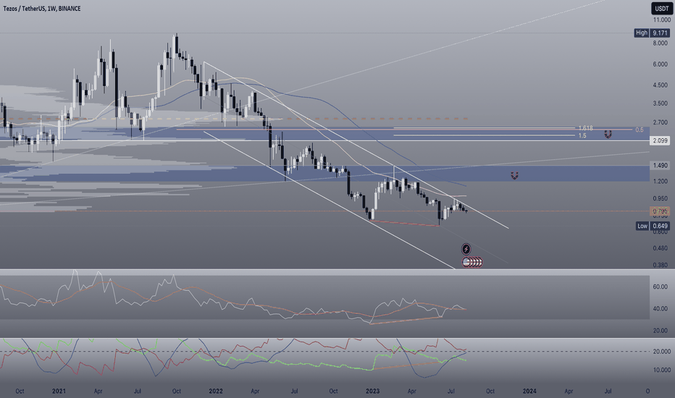Click the 0.480 price scale value

[660, 248]
